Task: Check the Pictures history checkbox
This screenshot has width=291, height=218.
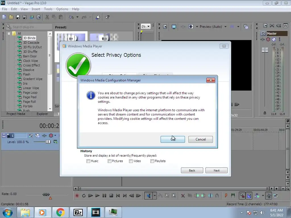Action: point(109,161)
